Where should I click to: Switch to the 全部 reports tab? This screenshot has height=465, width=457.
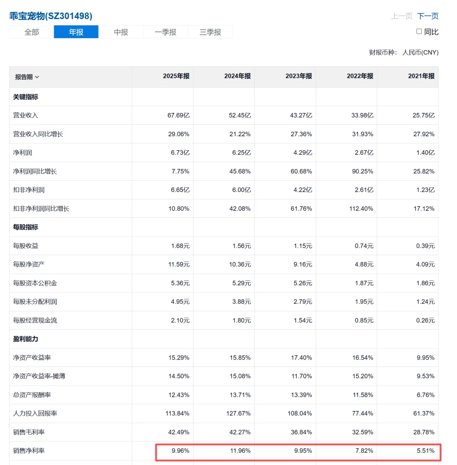coord(31,32)
